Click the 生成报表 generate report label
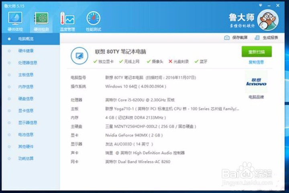The height and width of the screenshot is (193, 289). click(x=271, y=38)
